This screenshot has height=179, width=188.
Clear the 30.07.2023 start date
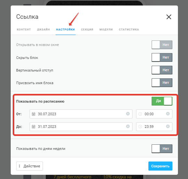[x=128, y=114]
